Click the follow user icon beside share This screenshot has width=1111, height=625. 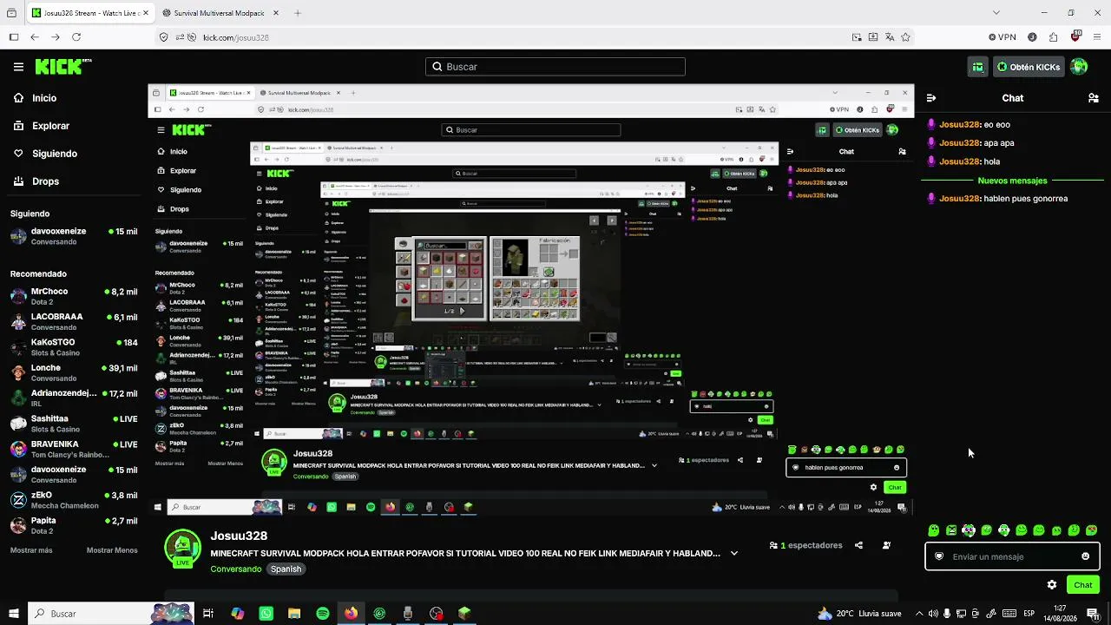click(x=886, y=545)
